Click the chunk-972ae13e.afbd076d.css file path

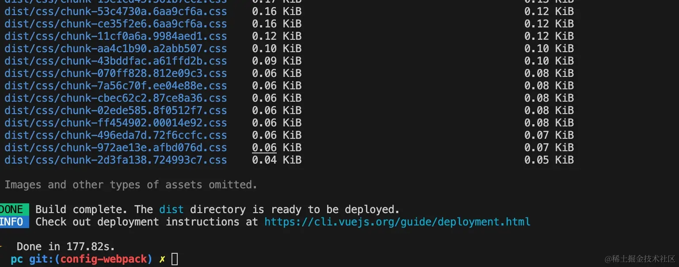[115, 148]
